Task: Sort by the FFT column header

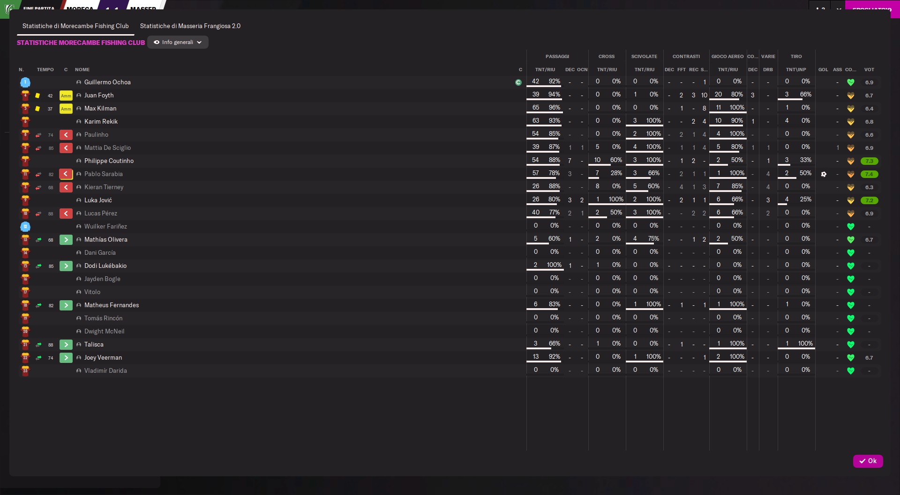Action: point(682,70)
